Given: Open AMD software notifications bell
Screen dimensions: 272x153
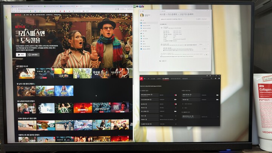Looking at the screenshot, I should tap(219, 79).
